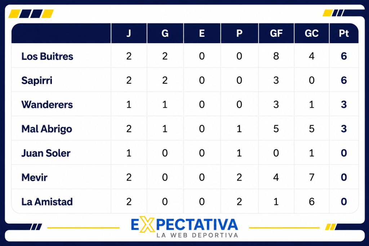This screenshot has height=246, width=369.
Task: Select the Sapirri team row label
Action: point(37,81)
